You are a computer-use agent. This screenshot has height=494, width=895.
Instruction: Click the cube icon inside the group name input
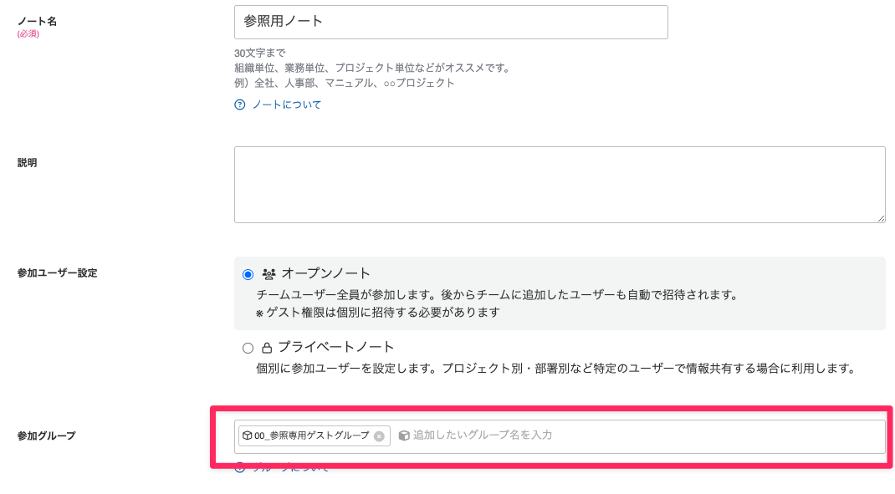(405, 435)
